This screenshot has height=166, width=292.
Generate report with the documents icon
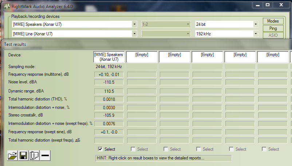tap(34, 155)
